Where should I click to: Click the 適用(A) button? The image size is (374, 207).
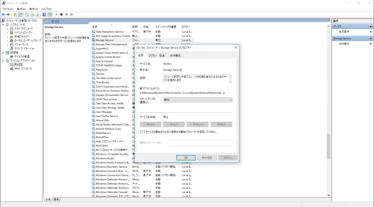[228, 158]
